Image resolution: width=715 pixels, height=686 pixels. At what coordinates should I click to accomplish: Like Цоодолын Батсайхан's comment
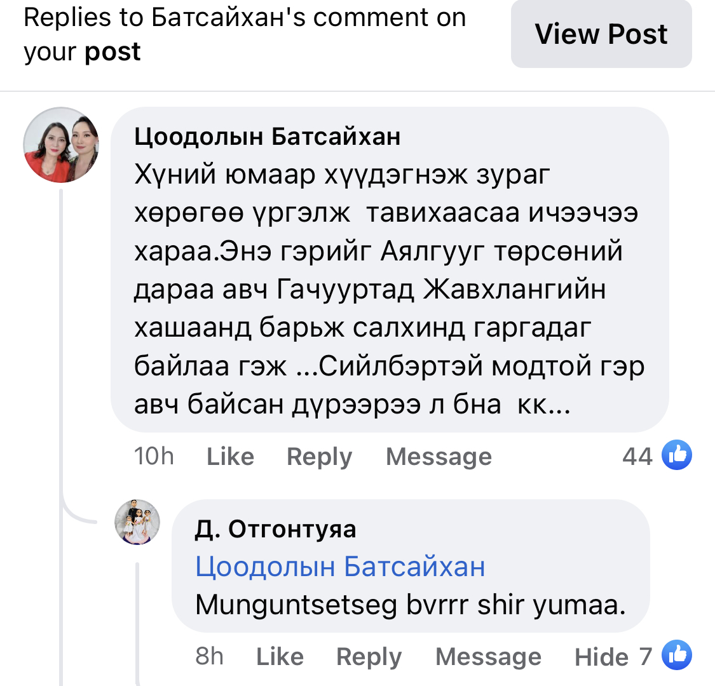point(229,456)
